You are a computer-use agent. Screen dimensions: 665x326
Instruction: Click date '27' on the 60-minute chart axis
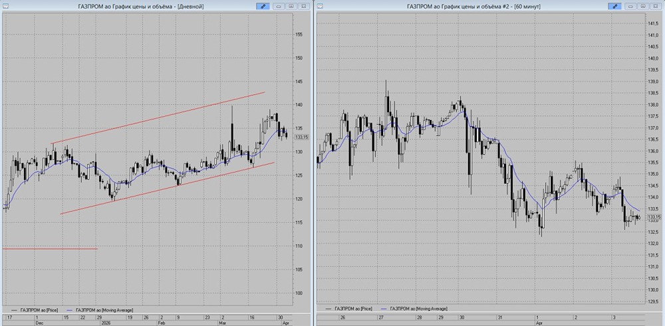[x=382, y=317]
